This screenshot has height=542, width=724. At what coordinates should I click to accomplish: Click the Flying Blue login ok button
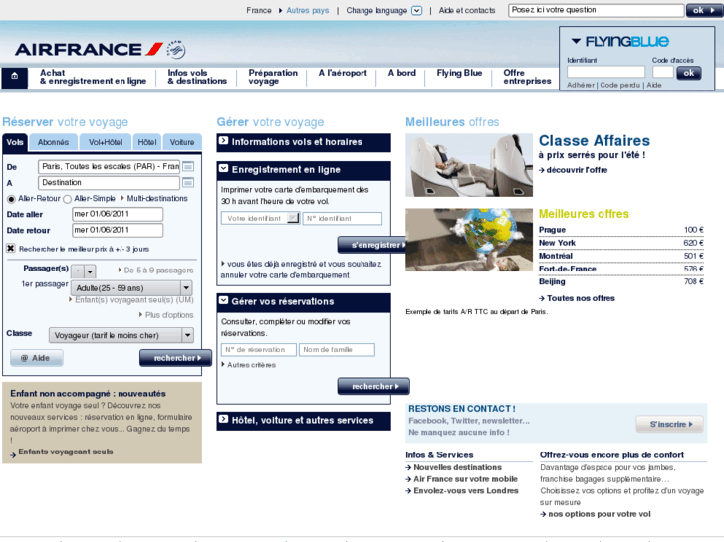tap(689, 73)
